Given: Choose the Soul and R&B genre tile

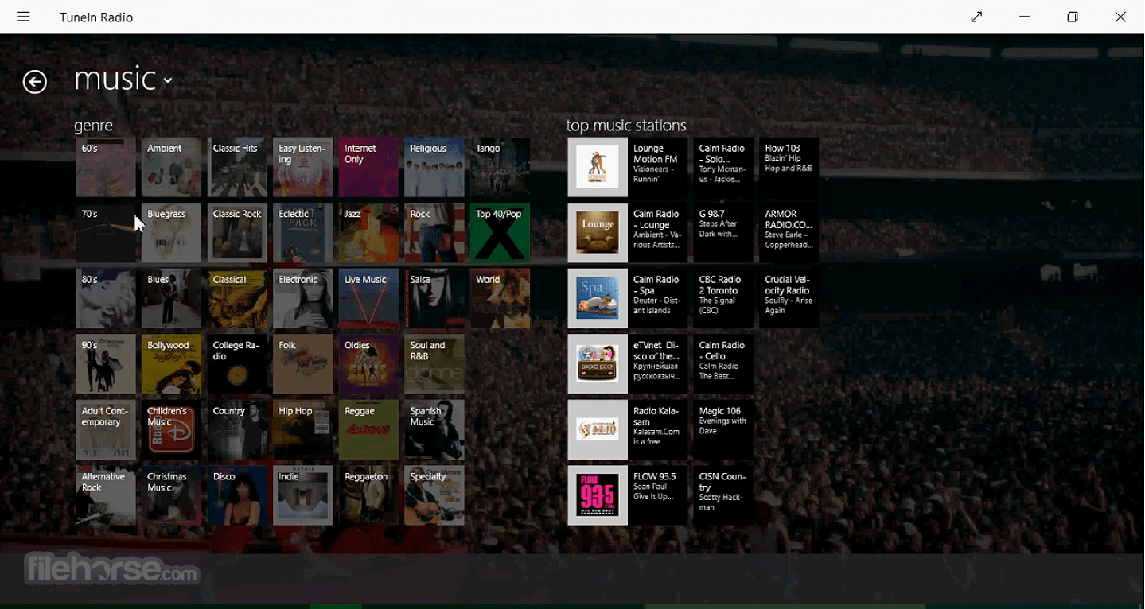Looking at the screenshot, I should (x=434, y=364).
